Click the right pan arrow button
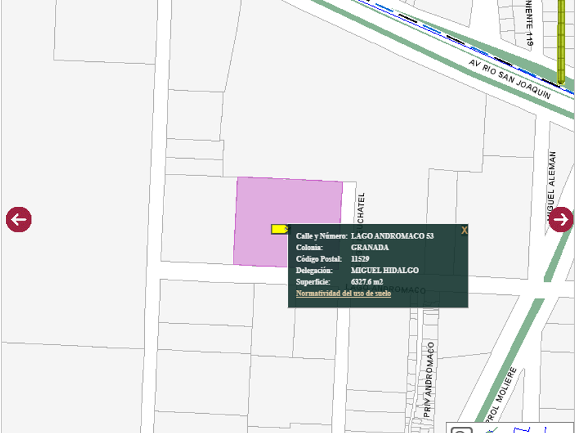The image size is (577, 433). [x=561, y=220]
